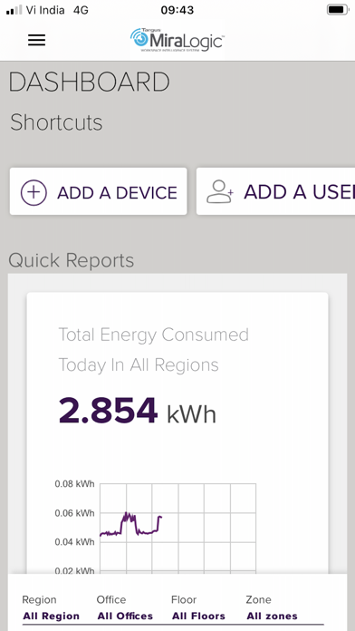Click the add user person icon

pyautogui.click(x=219, y=192)
